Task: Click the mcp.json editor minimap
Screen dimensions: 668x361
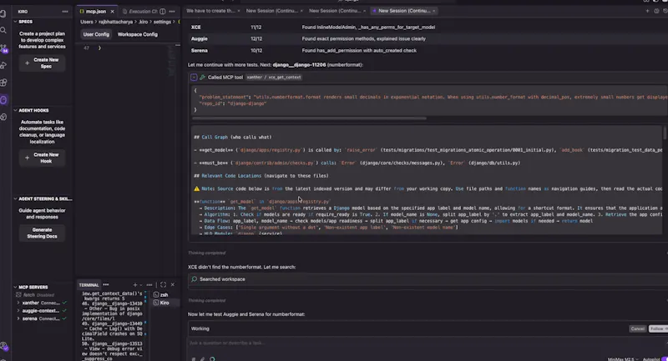Action: (172, 59)
